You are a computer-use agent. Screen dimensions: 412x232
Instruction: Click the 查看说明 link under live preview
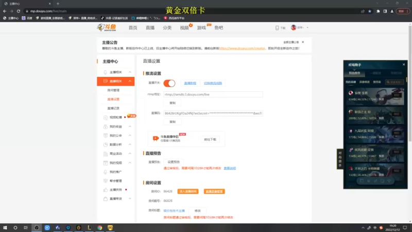pos(230,169)
